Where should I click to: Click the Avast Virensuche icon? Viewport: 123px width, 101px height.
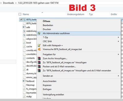39,49
